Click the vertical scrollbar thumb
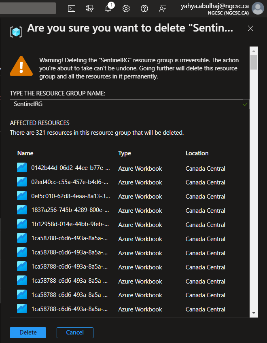Viewport: 267px width, 343px height. pos(254,62)
